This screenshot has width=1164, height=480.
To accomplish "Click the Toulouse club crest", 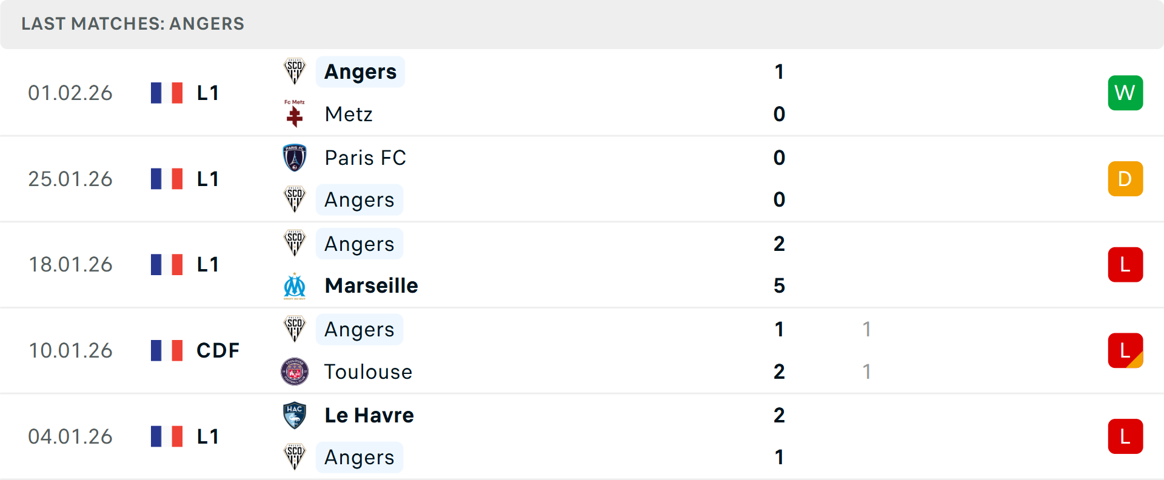I will click(x=295, y=372).
